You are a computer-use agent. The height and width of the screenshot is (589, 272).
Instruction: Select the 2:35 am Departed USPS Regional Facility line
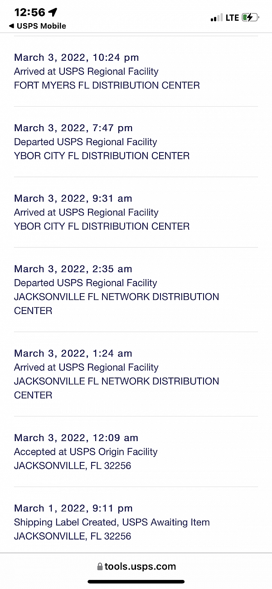pyautogui.click(x=85, y=283)
